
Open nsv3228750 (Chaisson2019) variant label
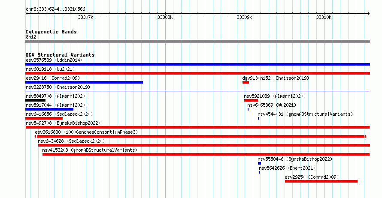pos(58,87)
